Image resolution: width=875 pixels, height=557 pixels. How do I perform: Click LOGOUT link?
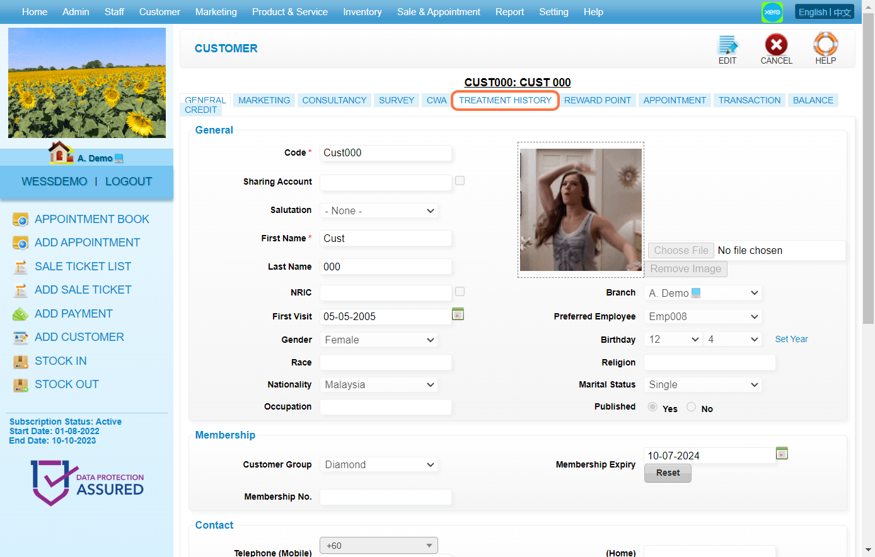(x=129, y=181)
